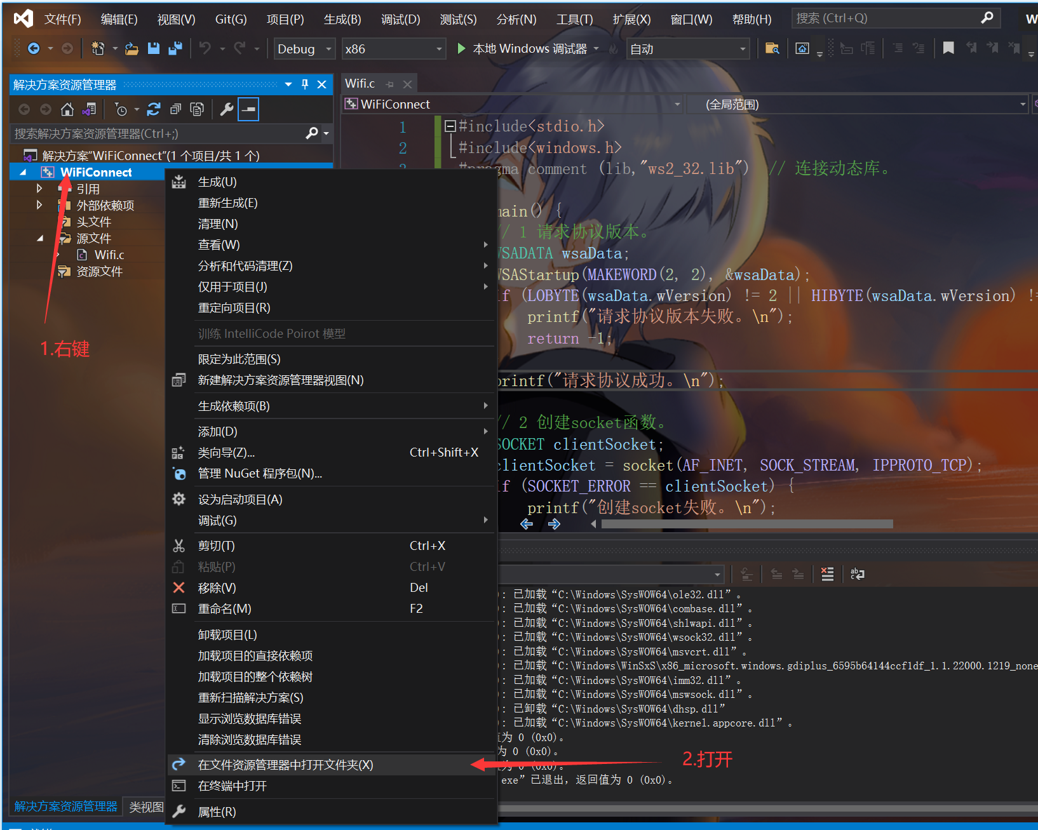Click the editor navigate back blue arrow
Screen dimensions: 1038x830
(527, 524)
